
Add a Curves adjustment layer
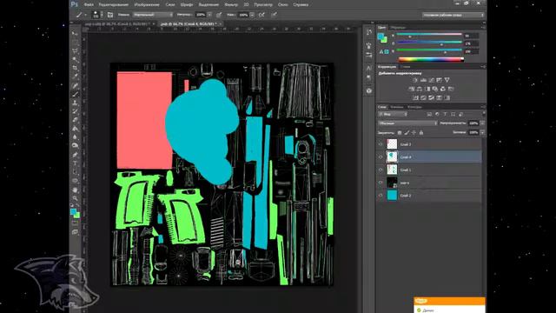coord(431,80)
